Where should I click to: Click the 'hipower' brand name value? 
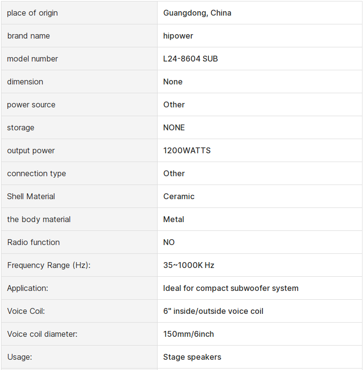point(178,36)
